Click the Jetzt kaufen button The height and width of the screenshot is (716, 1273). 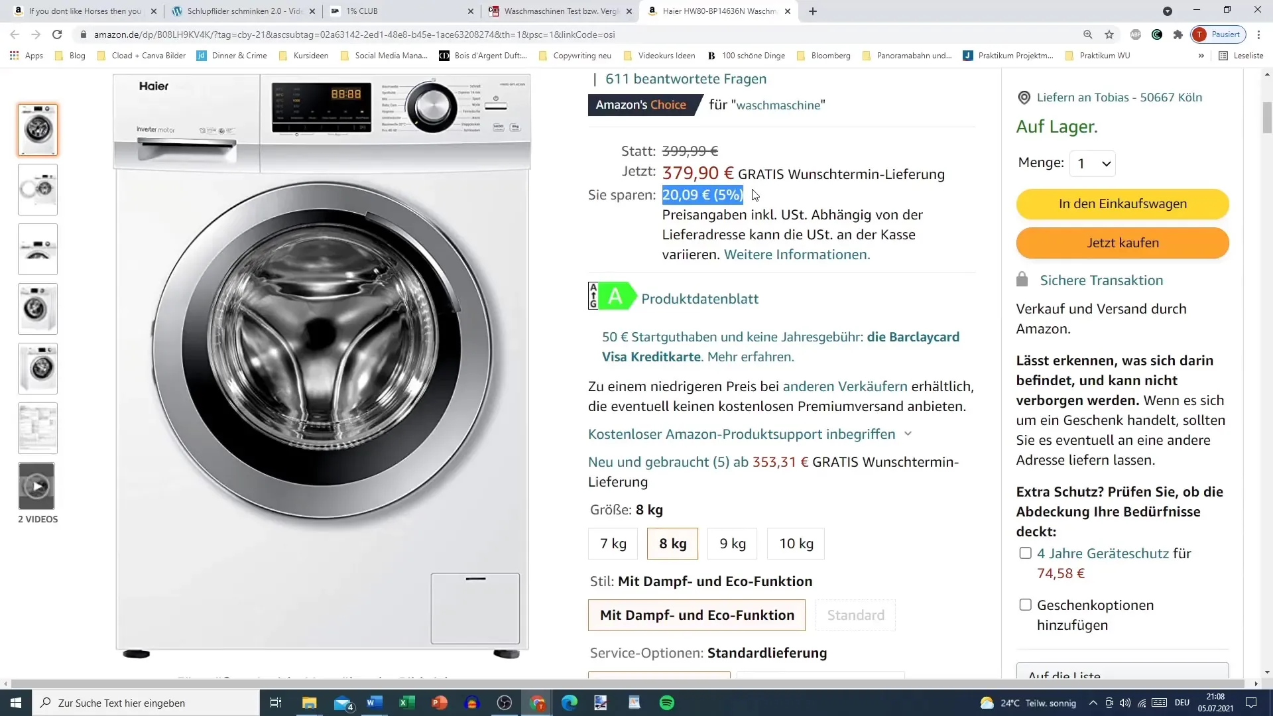click(x=1122, y=243)
